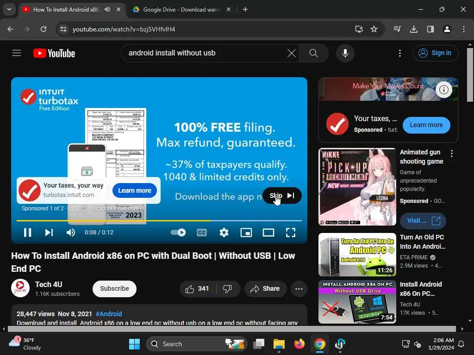The height and width of the screenshot is (355, 474).
Task: Open options for Animated gun shooting game ad
Action: [452, 153]
